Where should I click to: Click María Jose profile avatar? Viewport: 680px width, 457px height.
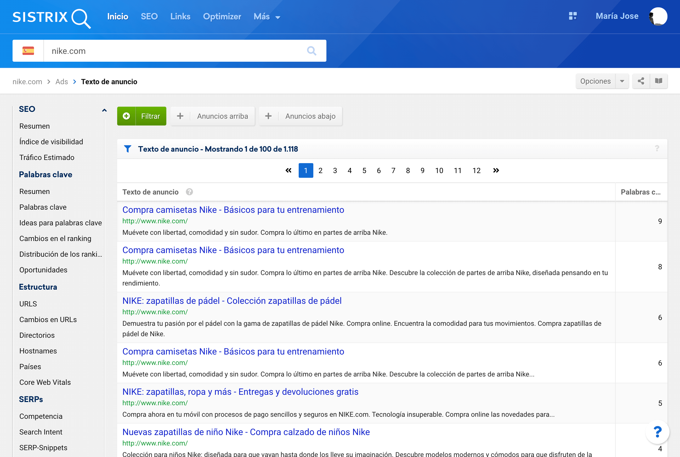pyautogui.click(x=658, y=16)
